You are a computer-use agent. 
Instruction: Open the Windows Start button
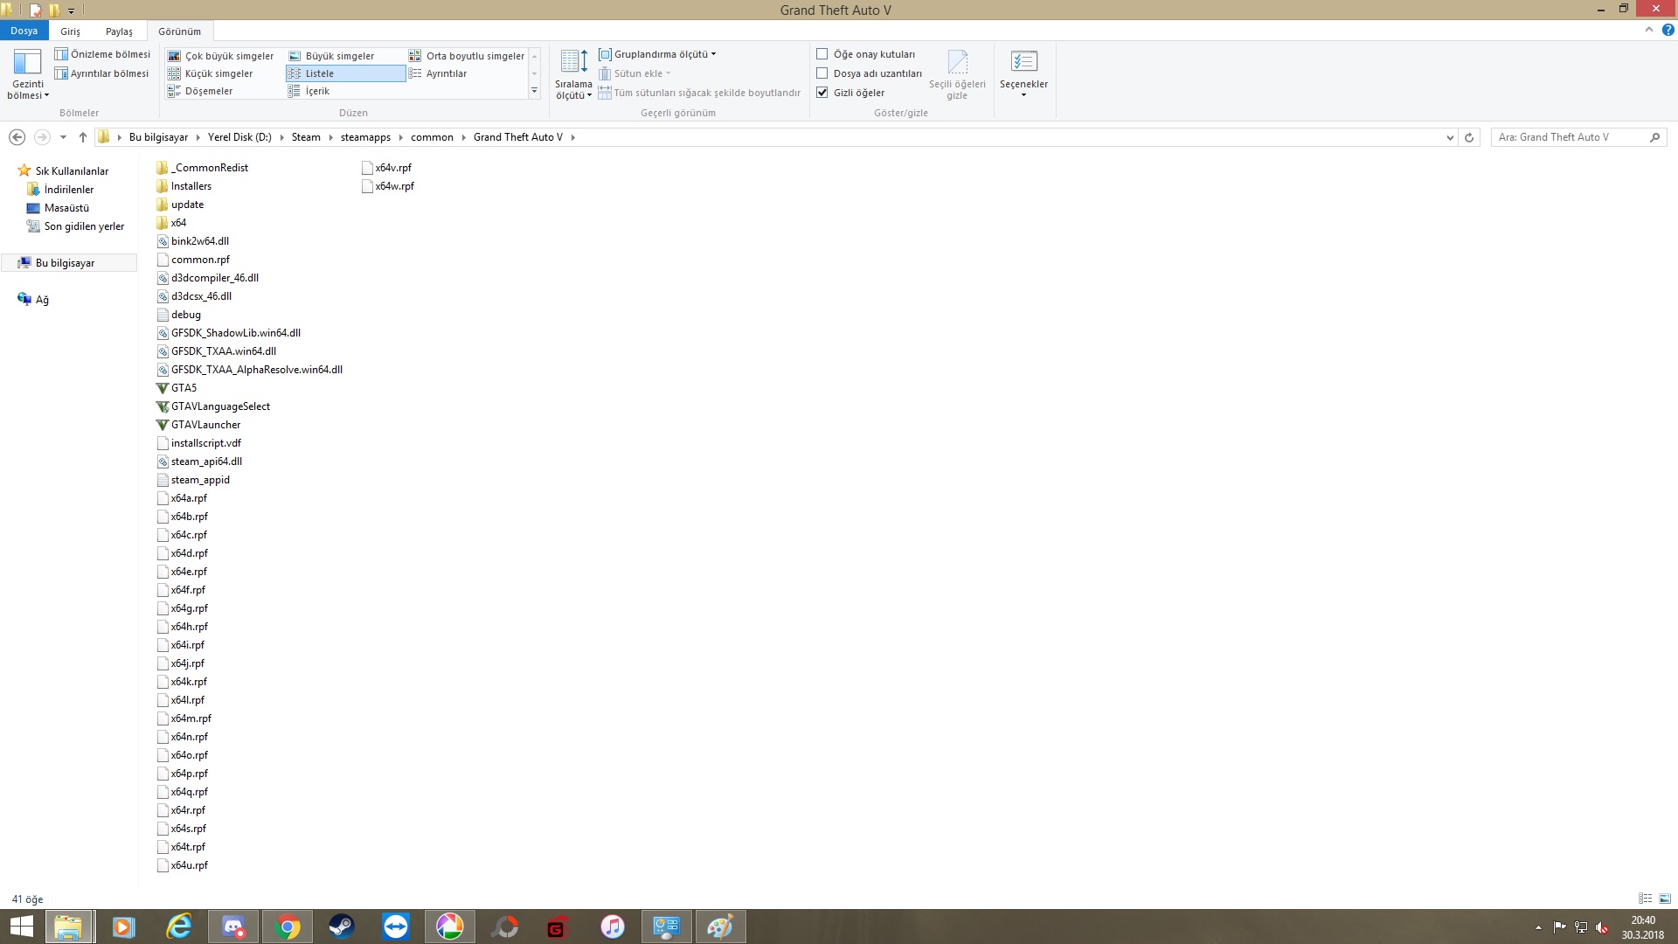pyautogui.click(x=21, y=927)
